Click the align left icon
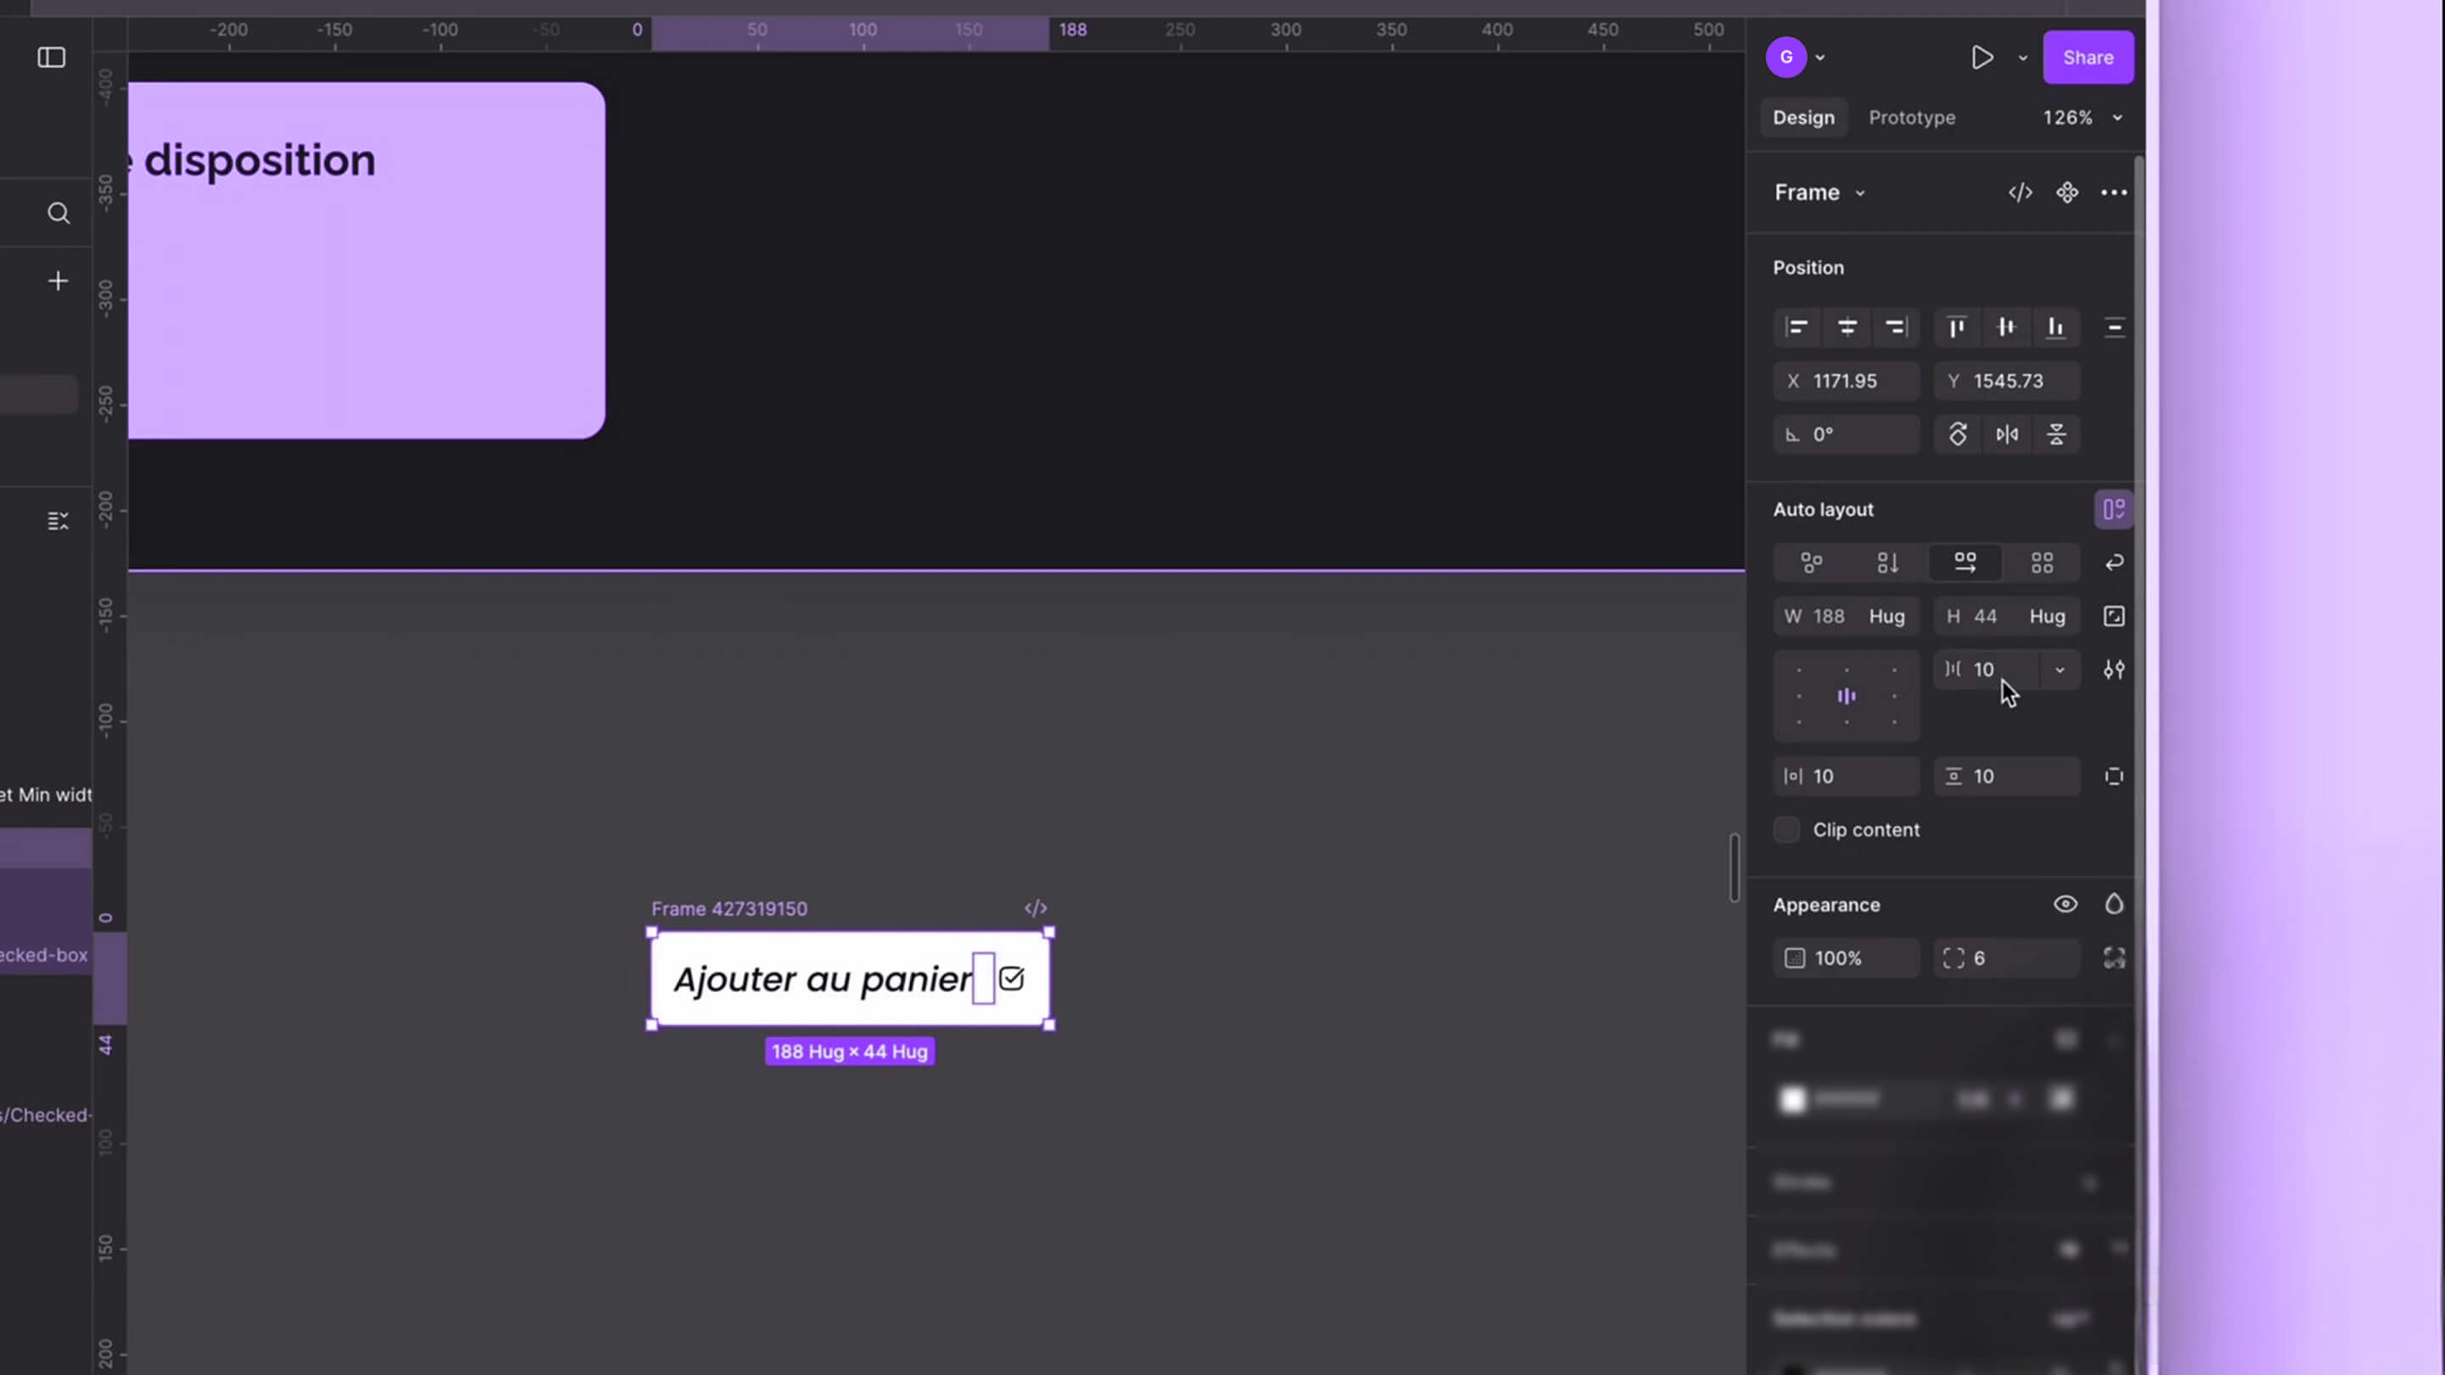Image resolution: width=2445 pixels, height=1375 pixels. 1796,328
